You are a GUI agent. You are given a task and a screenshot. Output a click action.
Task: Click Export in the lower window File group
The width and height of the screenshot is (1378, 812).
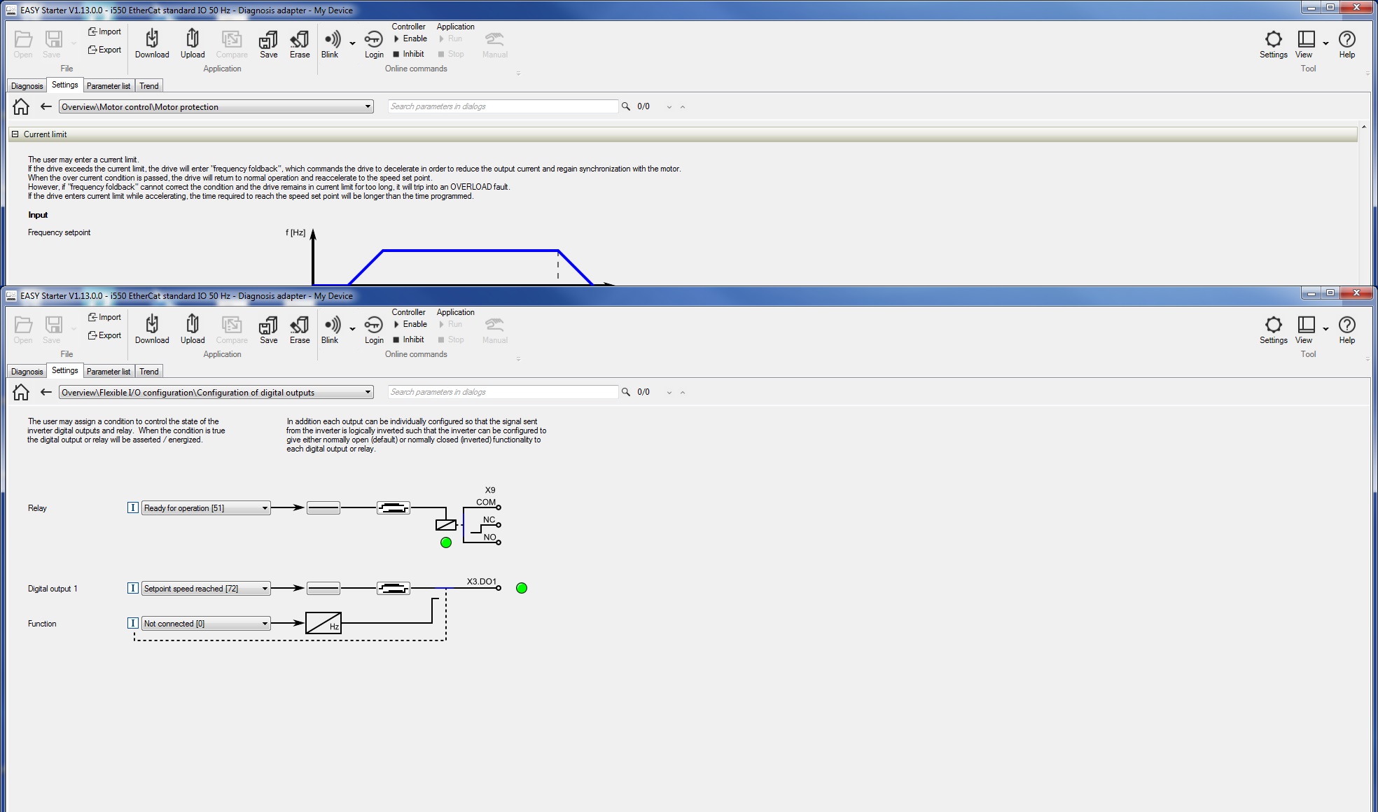pyautogui.click(x=104, y=335)
